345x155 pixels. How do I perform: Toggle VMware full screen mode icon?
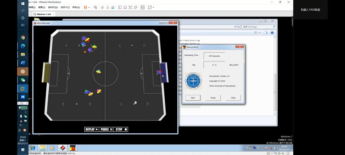click(130, 7)
